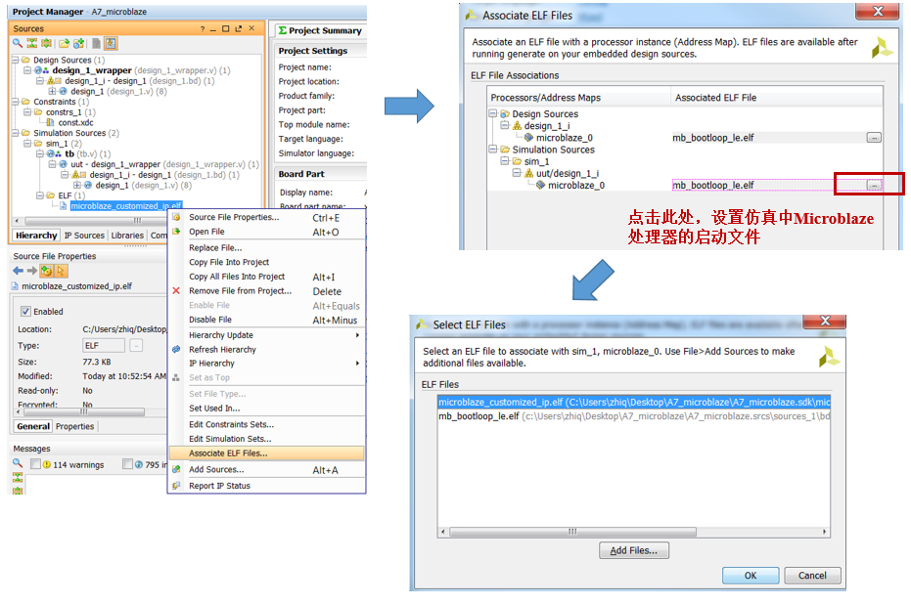Collapse the Constraints folder
Viewport: 911px width, 604px height.
tap(16, 102)
